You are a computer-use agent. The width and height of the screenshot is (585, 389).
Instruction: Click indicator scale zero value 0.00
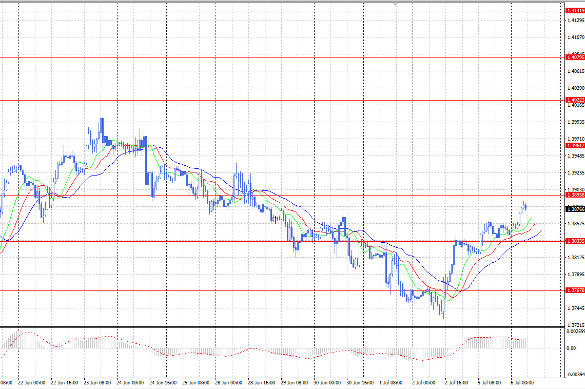point(571,348)
